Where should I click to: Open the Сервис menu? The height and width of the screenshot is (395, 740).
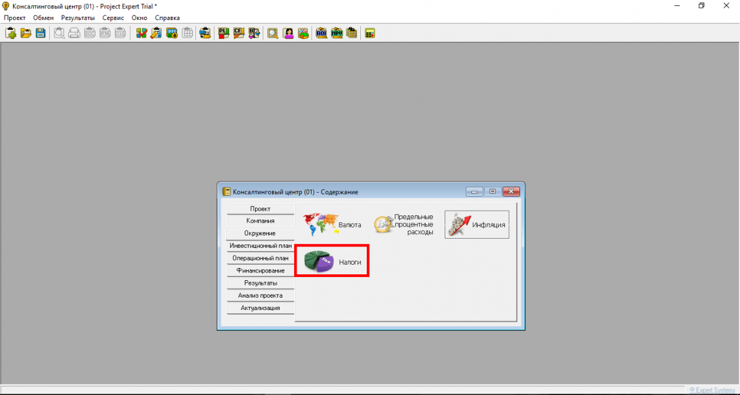point(113,18)
